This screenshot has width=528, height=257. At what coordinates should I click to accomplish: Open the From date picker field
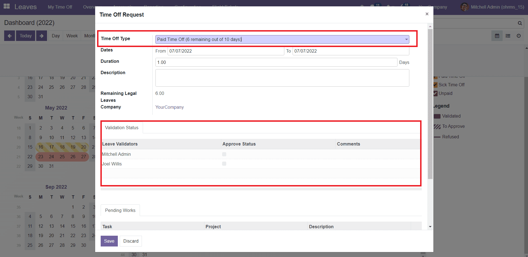point(225,51)
